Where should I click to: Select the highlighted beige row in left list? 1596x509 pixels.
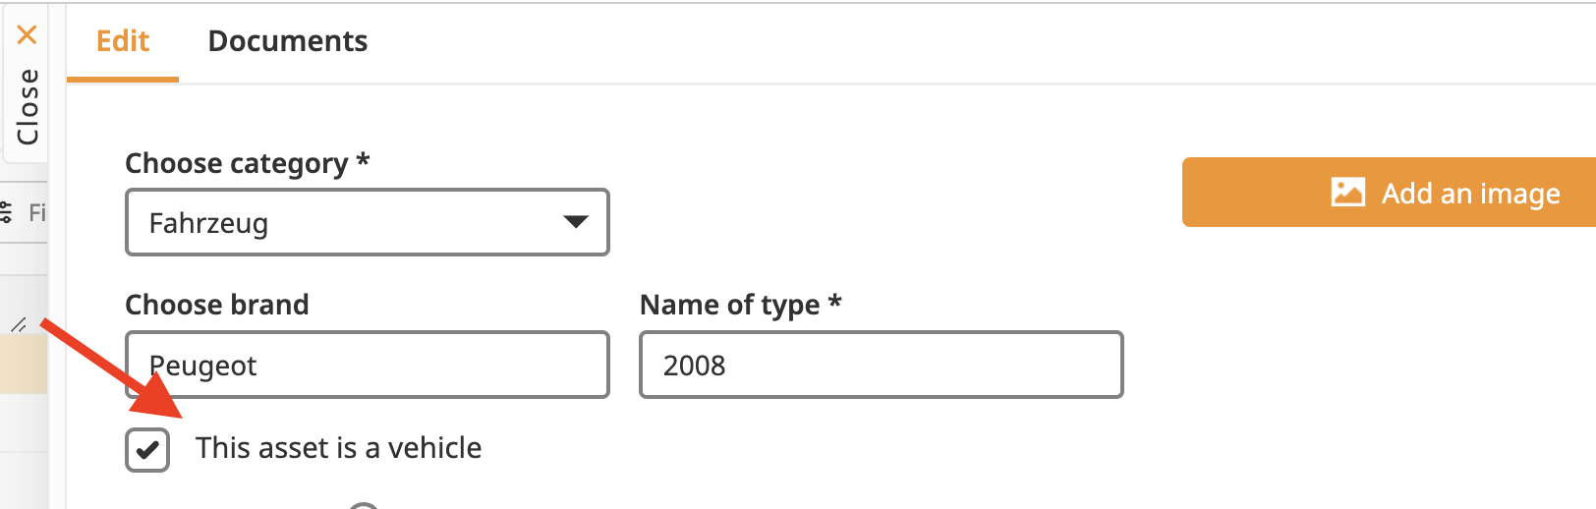24,365
